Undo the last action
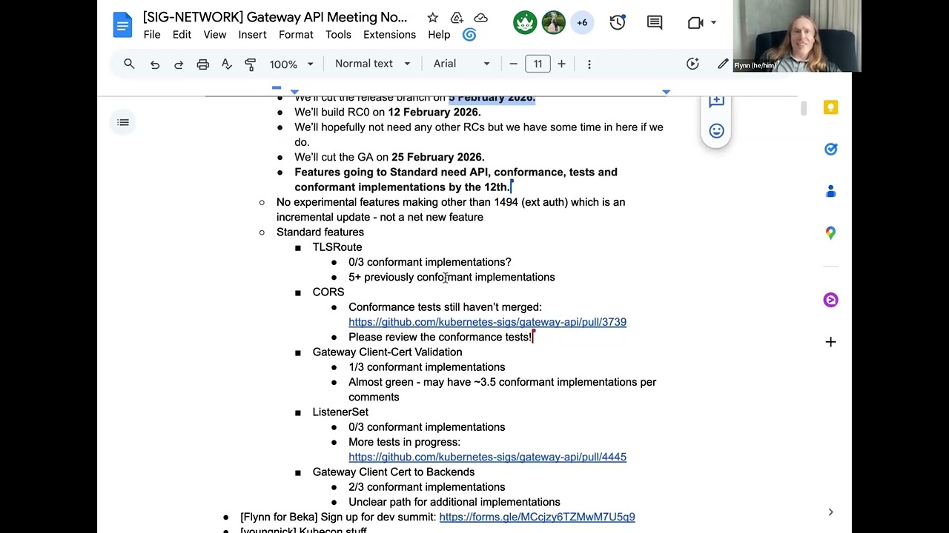Image resolution: width=949 pixels, height=533 pixels. click(155, 64)
